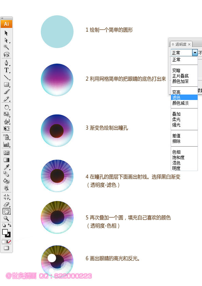This screenshot has height=286, width=202.
Task: Cycle the 透明度 panel view via the tab arrows
Action: click(173, 44)
